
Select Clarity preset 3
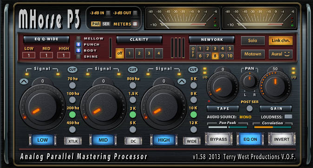click(x=149, y=53)
